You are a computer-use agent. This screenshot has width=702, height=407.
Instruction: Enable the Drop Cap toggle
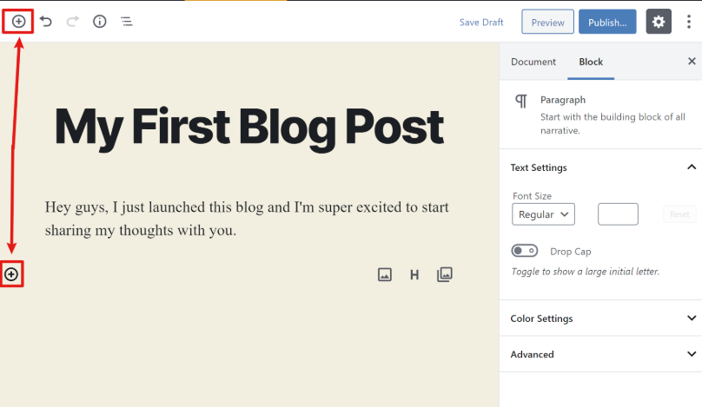pos(525,251)
